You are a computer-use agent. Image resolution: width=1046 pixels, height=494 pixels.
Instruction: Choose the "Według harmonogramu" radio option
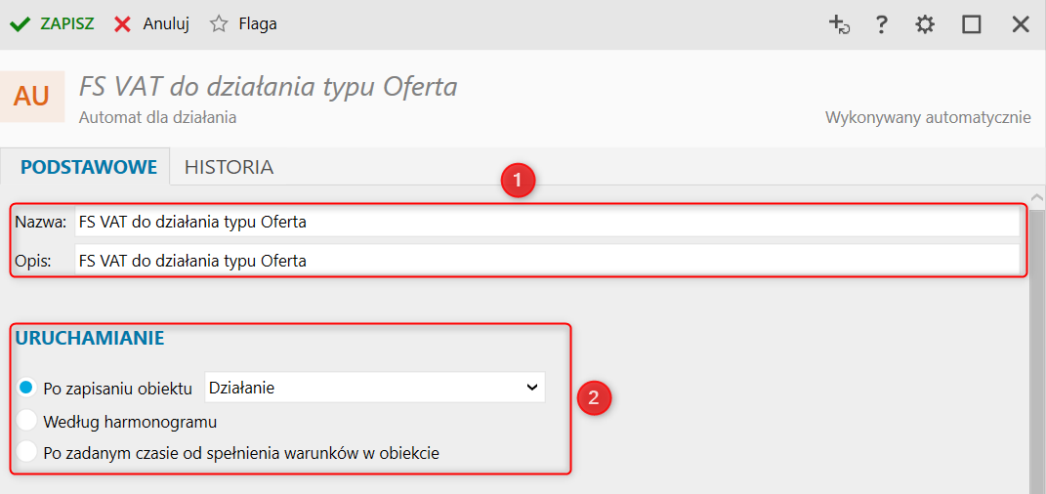27,422
